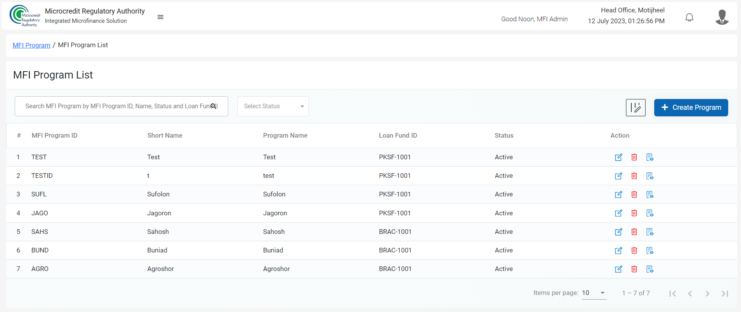The height and width of the screenshot is (312, 741).
Task: View details of the SUFL program
Action: [650, 194]
